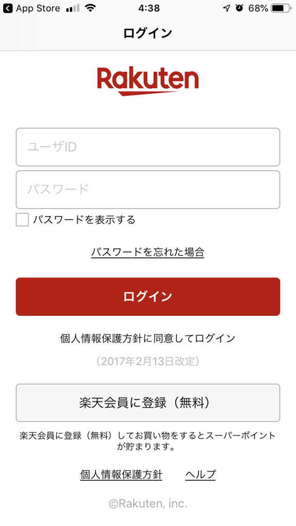This screenshot has width=296, height=526.
Task: Tap the alarm clock status icon
Action: tap(239, 8)
